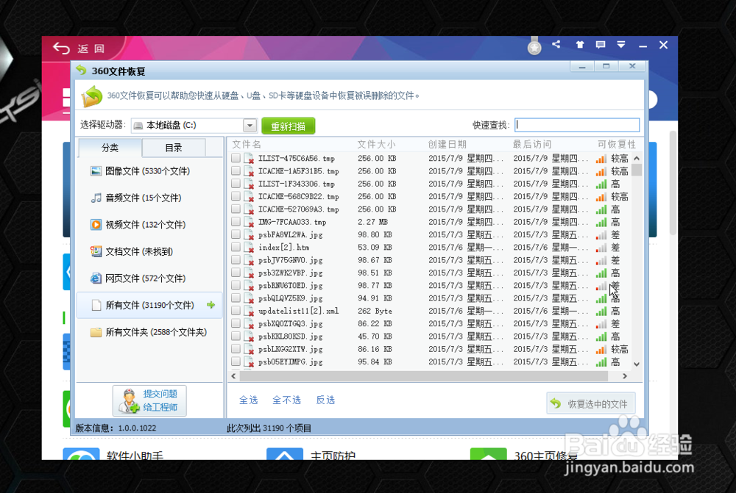Select file name psbKKL80KSD.jpg
The height and width of the screenshot is (493, 736).
(290, 337)
